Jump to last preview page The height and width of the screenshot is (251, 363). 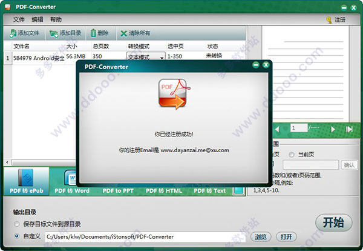[x=349, y=129]
